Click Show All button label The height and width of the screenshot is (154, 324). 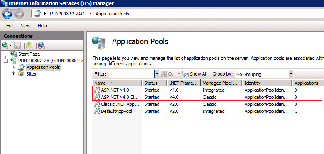pyautogui.click(x=198, y=74)
